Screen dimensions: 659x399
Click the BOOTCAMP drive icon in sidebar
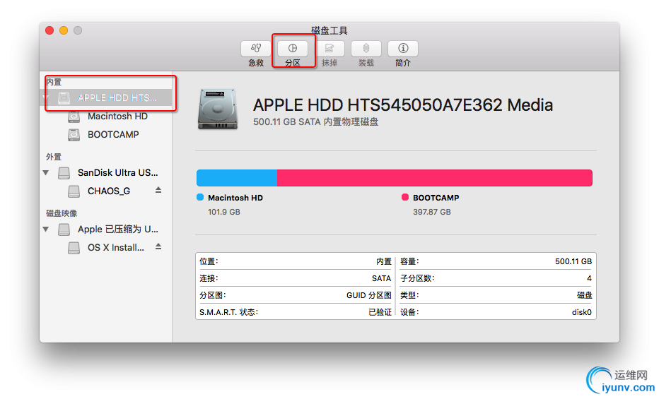[x=74, y=135]
